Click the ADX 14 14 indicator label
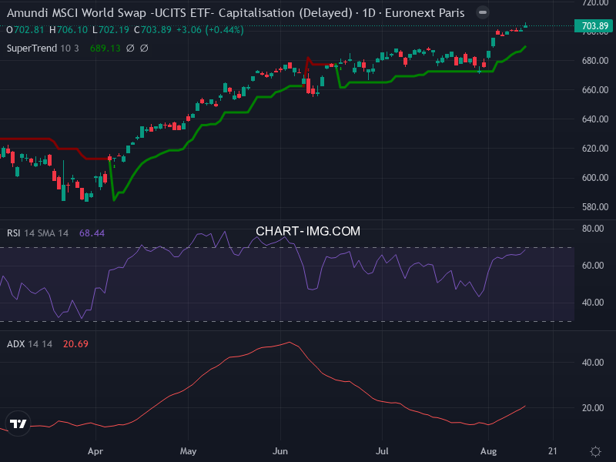This screenshot has height=462, width=616. 29,344
